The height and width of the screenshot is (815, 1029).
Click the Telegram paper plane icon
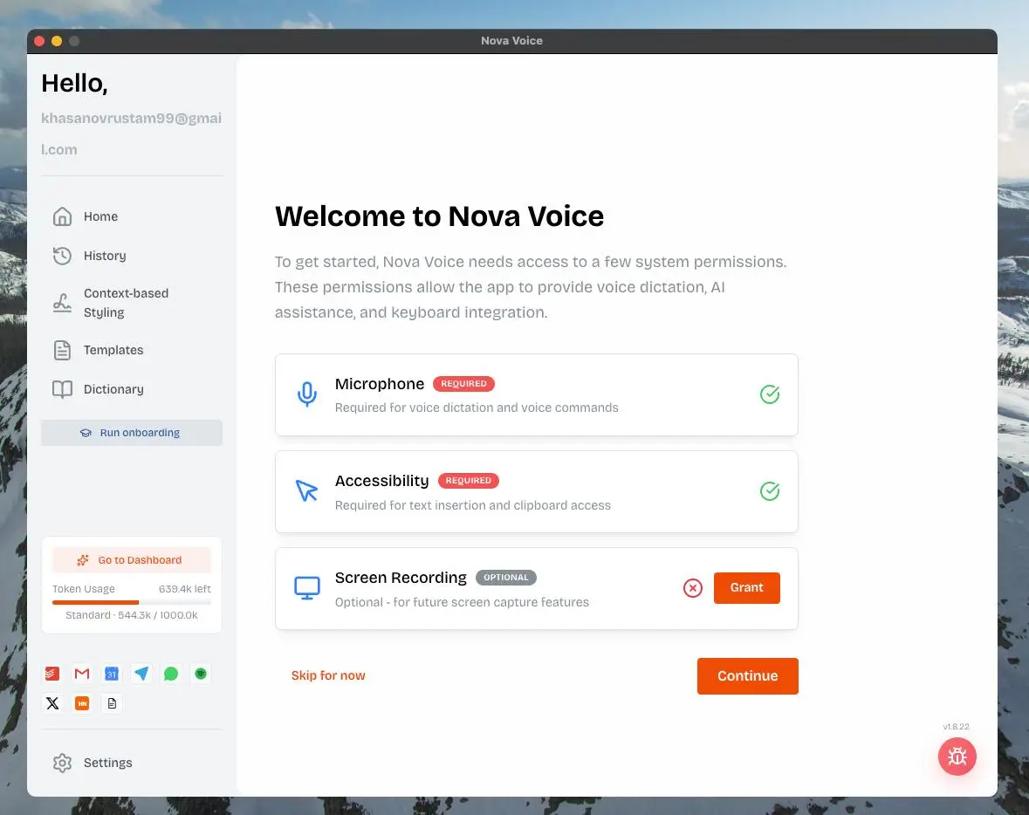point(141,674)
